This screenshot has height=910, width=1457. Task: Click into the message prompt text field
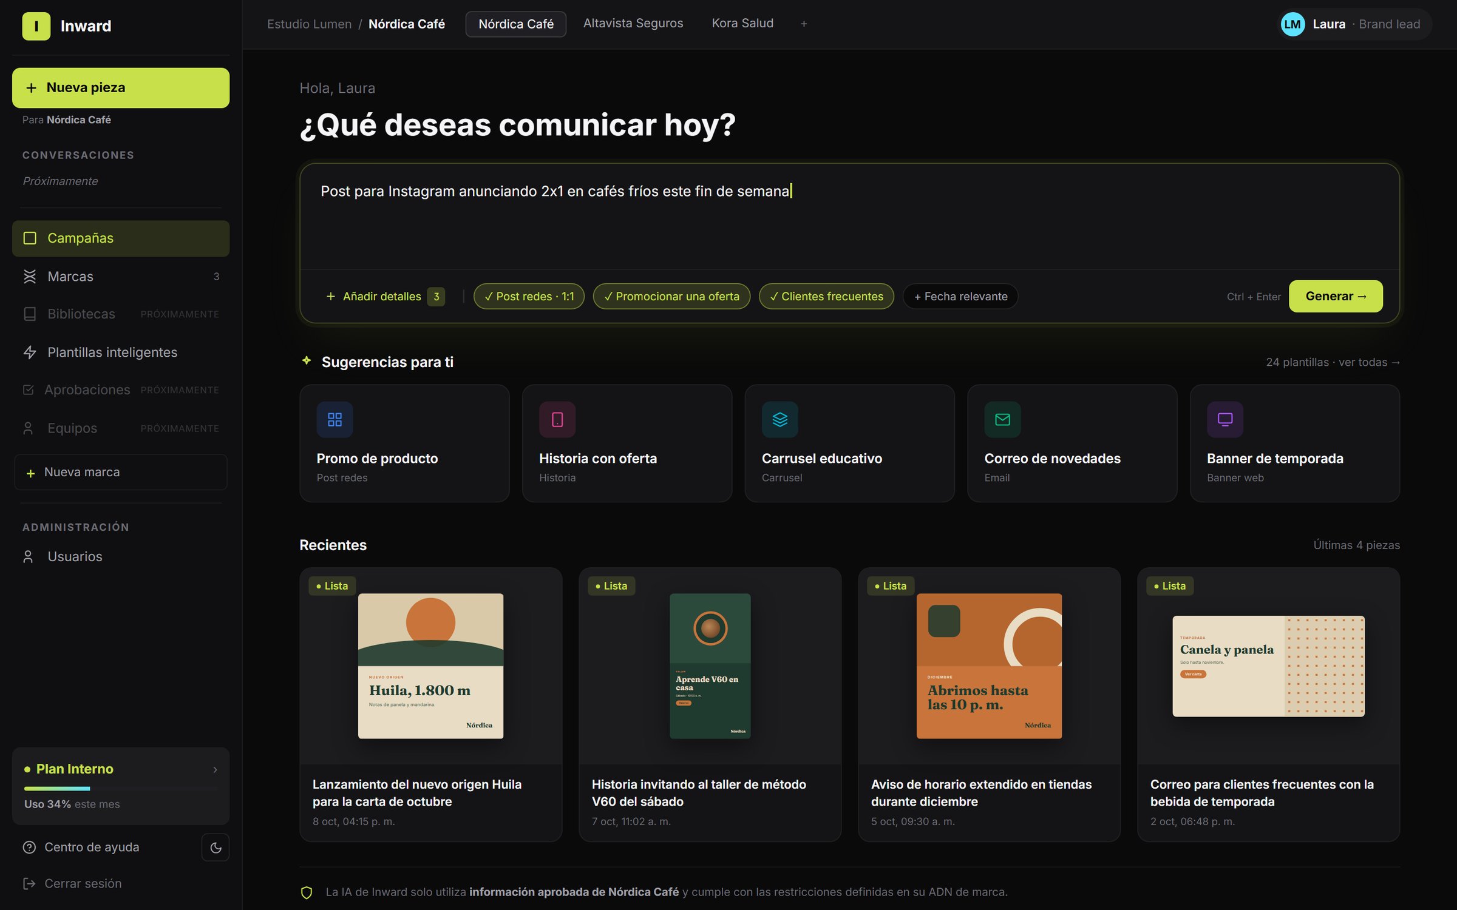click(850, 217)
